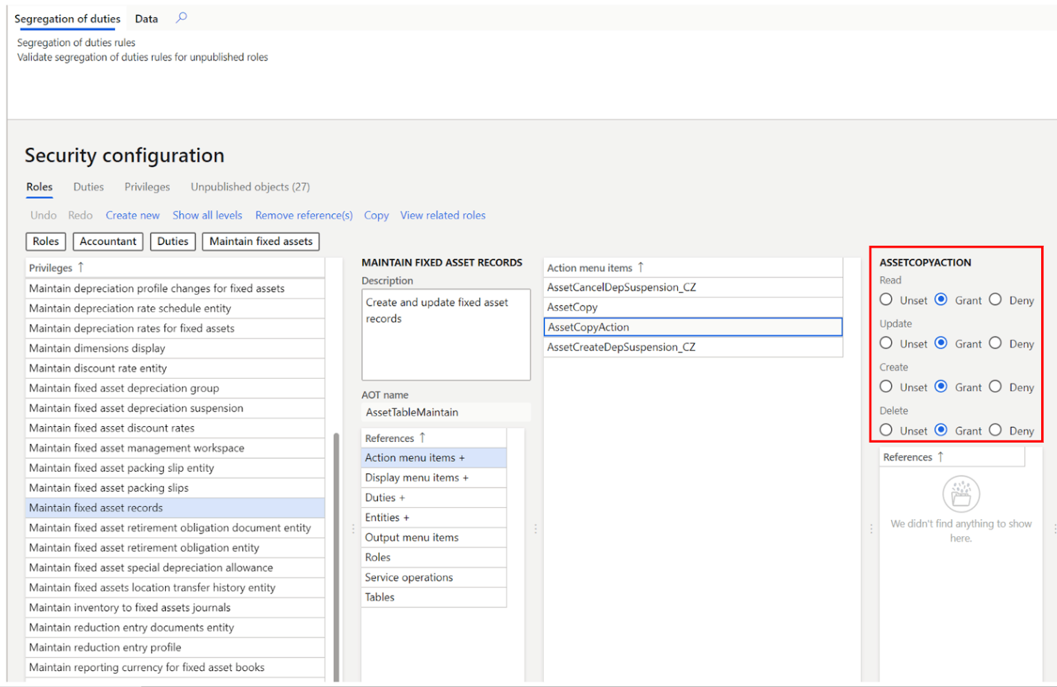Grant the Delete permission for ASSETCOPYACTION
The width and height of the screenshot is (1057, 687).
click(941, 430)
